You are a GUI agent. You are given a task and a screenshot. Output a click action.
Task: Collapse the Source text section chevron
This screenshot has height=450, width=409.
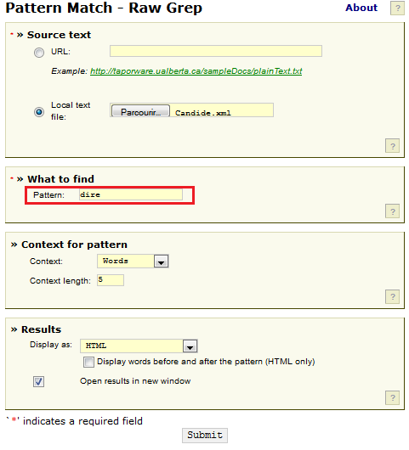[x=20, y=35]
